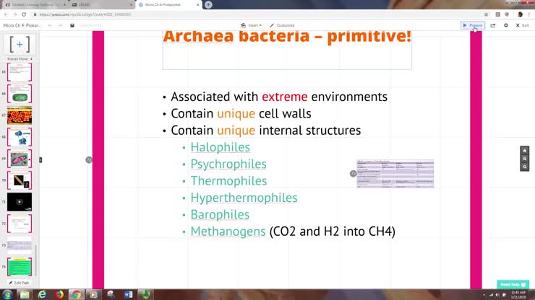Select path thumbnail number 66
Screen dimensions: 535x300
pyautogui.click(x=20, y=94)
